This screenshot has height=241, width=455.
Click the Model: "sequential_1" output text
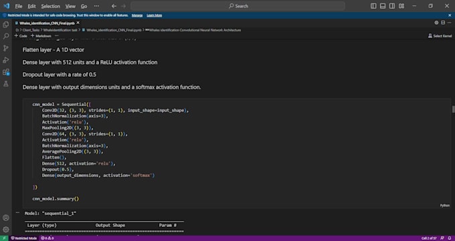(x=50, y=213)
